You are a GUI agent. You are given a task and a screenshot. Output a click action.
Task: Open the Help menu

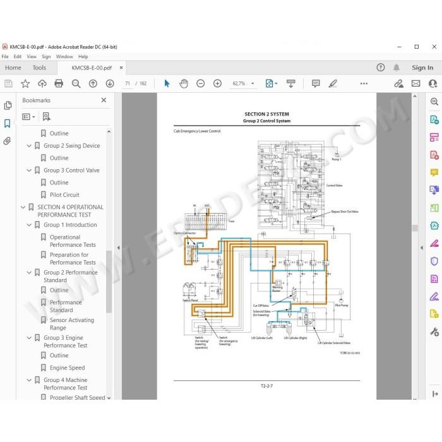tap(83, 57)
